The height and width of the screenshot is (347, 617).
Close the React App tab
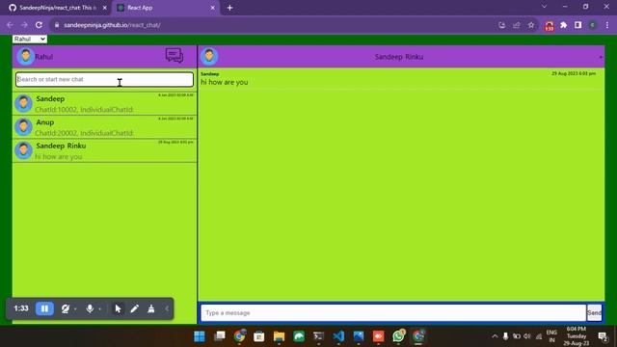tap(212, 8)
